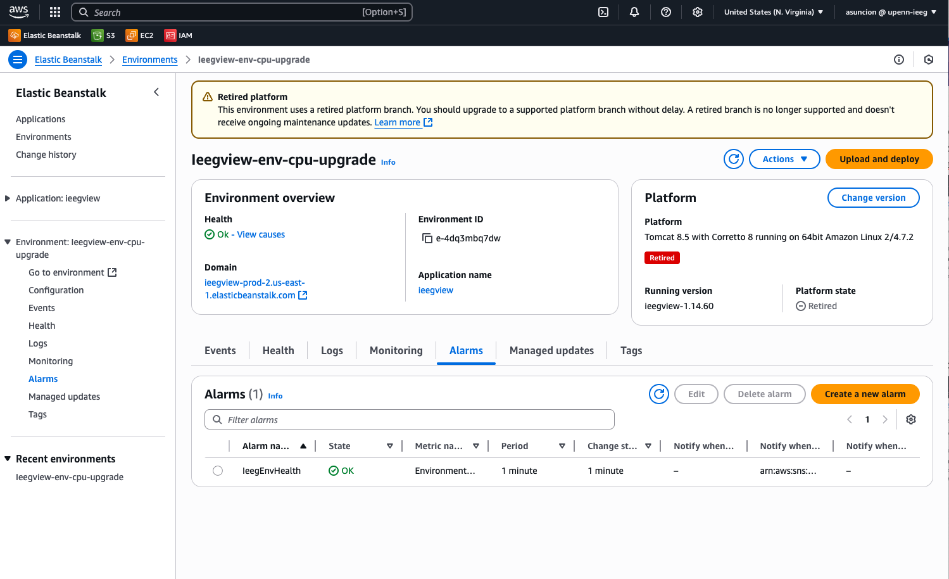Open Configuration in the side navigation
This screenshot has height=579, width=949.
tap(56, 290)
